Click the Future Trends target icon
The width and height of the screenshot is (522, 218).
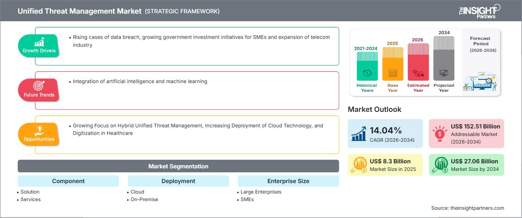pos(38,86)
